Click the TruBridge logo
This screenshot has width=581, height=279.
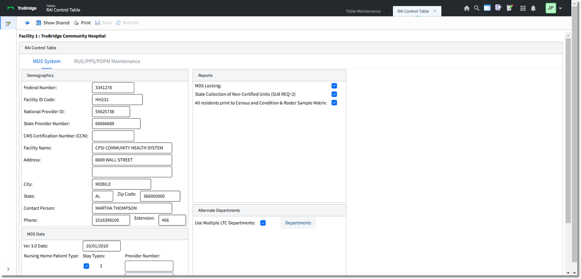tap(22, 8)
